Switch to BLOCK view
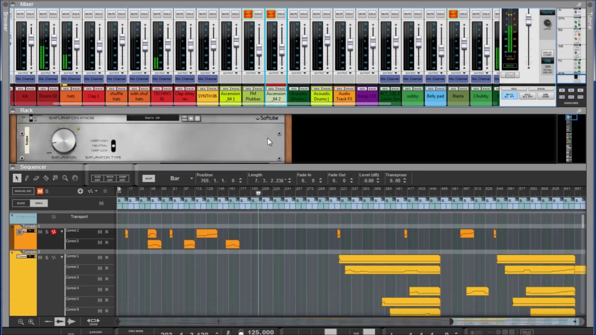 (21, 203)
